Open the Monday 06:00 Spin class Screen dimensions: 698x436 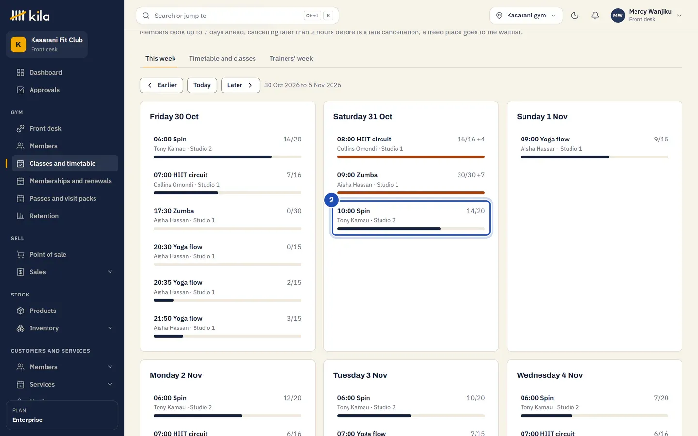point(227,405)
